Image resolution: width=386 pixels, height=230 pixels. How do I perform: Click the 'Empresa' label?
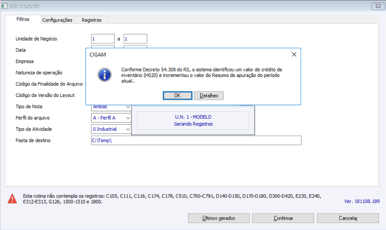tap(25, 62)
